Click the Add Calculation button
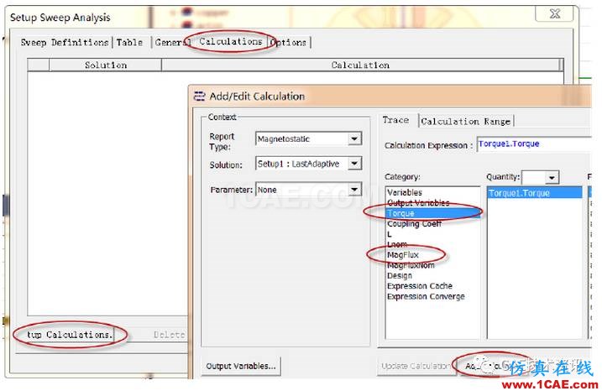The width and height of the screenshot is (602, 391). (495, 367)
